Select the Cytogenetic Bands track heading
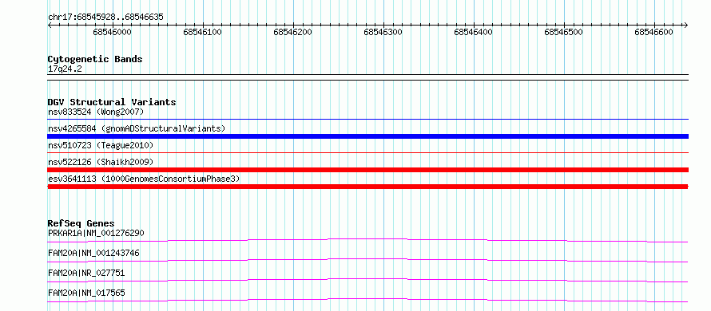Image resolution: width=711 pixels, height=311 pixels. point(95,59)
